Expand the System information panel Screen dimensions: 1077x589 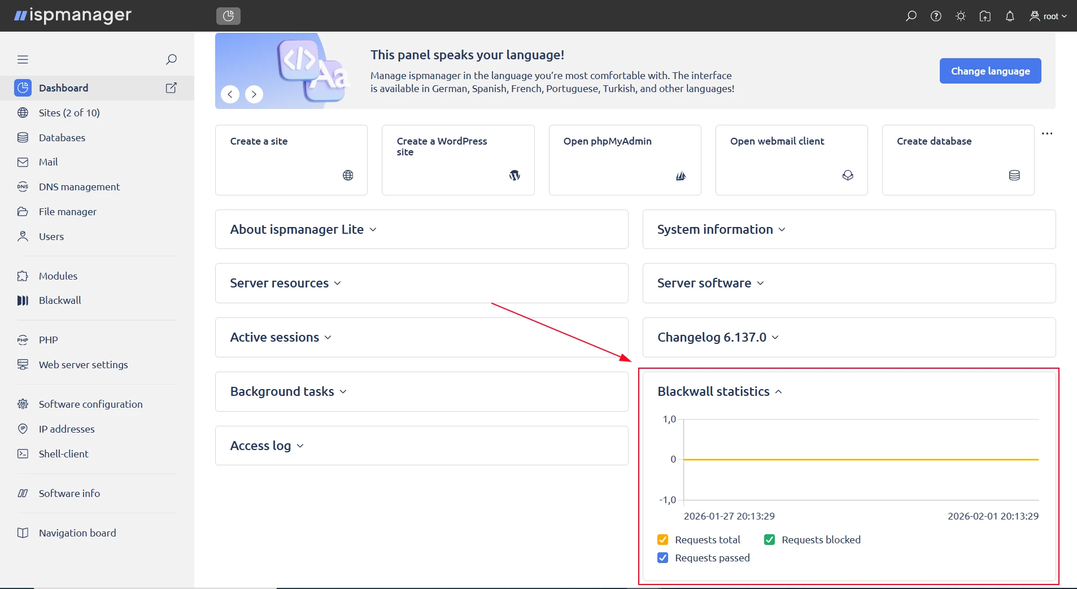(x=721, y=230)
